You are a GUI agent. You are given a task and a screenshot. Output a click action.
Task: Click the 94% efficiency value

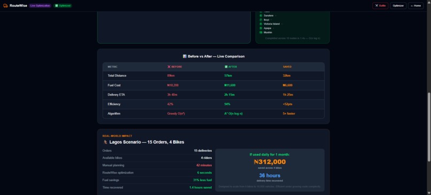click(x=227, y=104)
